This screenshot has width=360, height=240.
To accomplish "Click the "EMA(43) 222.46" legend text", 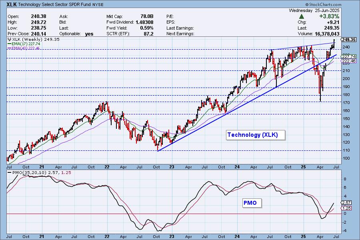I will [x=26, y=48].
